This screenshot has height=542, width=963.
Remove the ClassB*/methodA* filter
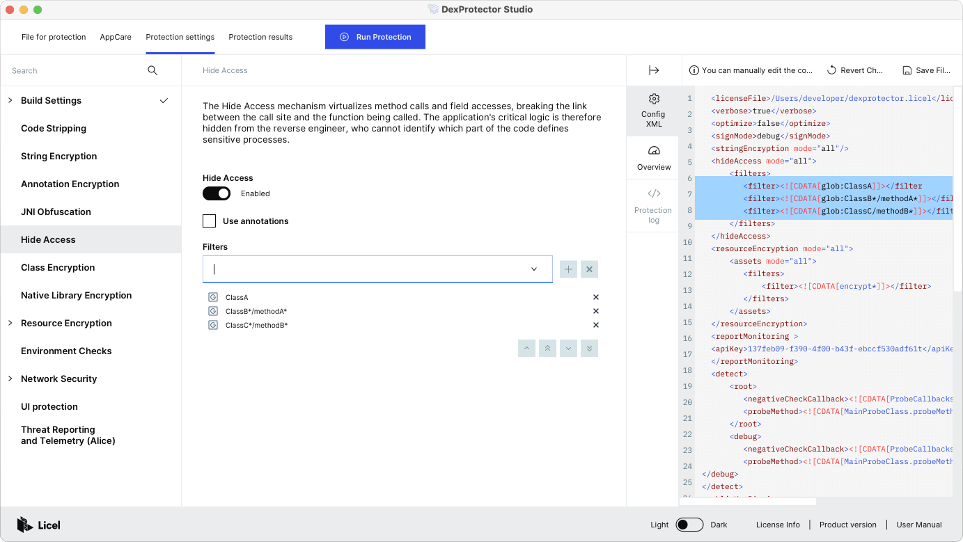pos(595,311)
